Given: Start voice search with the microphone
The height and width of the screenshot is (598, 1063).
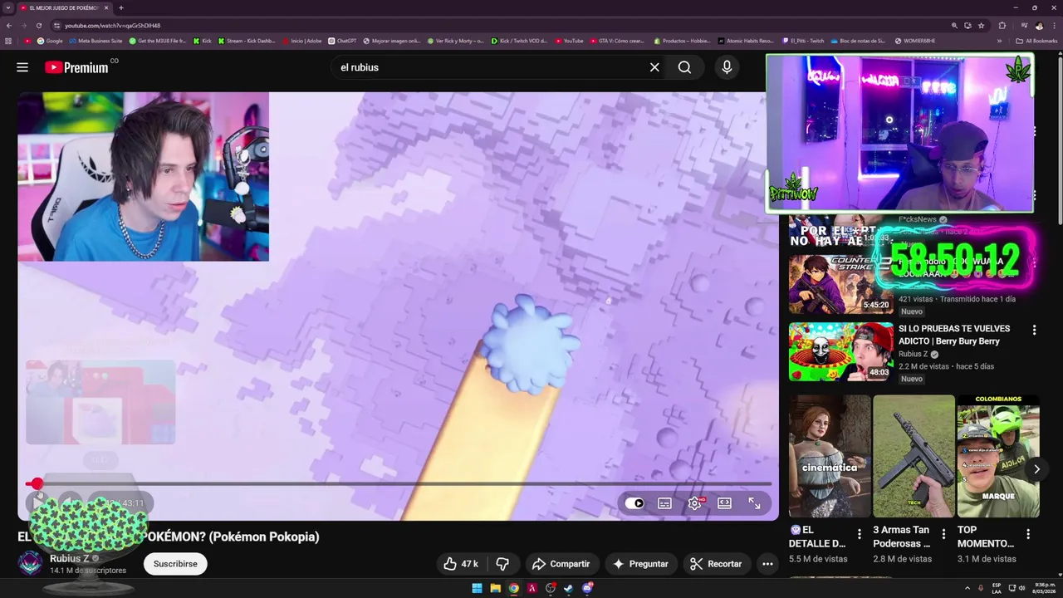Looking at the screenshot, I should coord(727,67).
